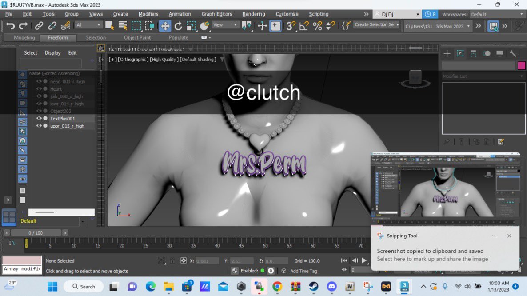Screen dimensions: 527x296
Task: Toggle visibility of the Heart object
Action: pyautogui.click(x=39, y=89)
